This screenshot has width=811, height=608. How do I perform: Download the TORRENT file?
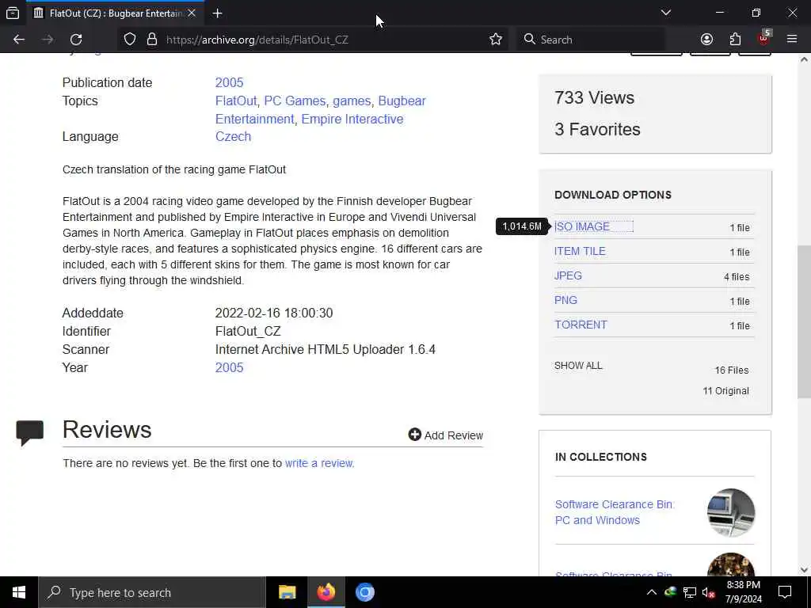(x=581, y=325)
